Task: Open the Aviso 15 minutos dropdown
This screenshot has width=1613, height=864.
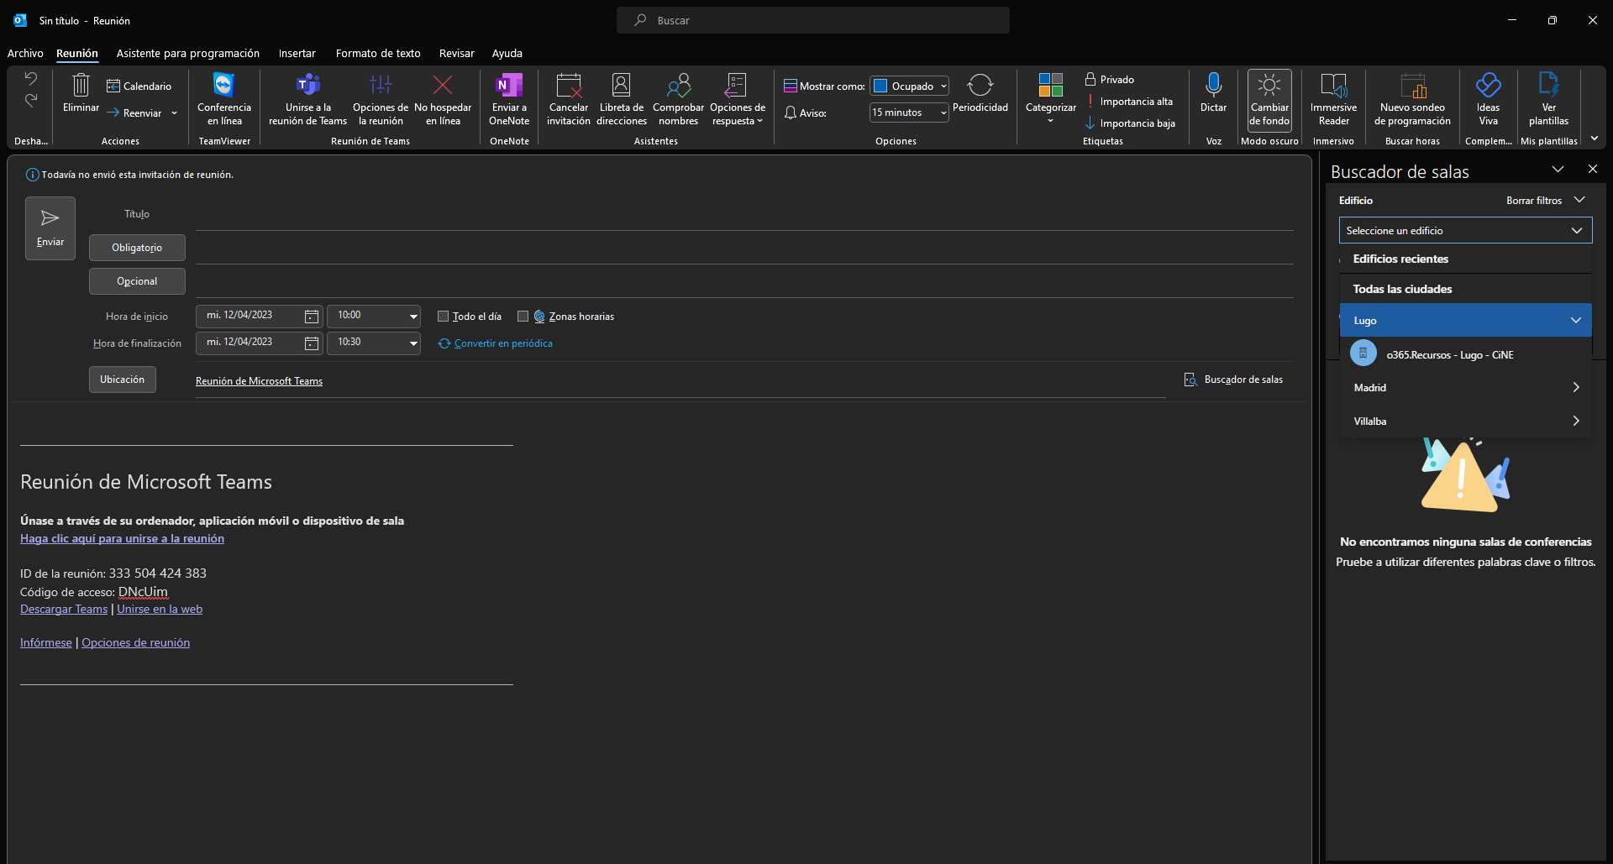Action: tap(943, 113)
